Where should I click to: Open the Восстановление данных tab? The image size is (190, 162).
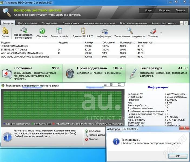click(x=134, y=23)
